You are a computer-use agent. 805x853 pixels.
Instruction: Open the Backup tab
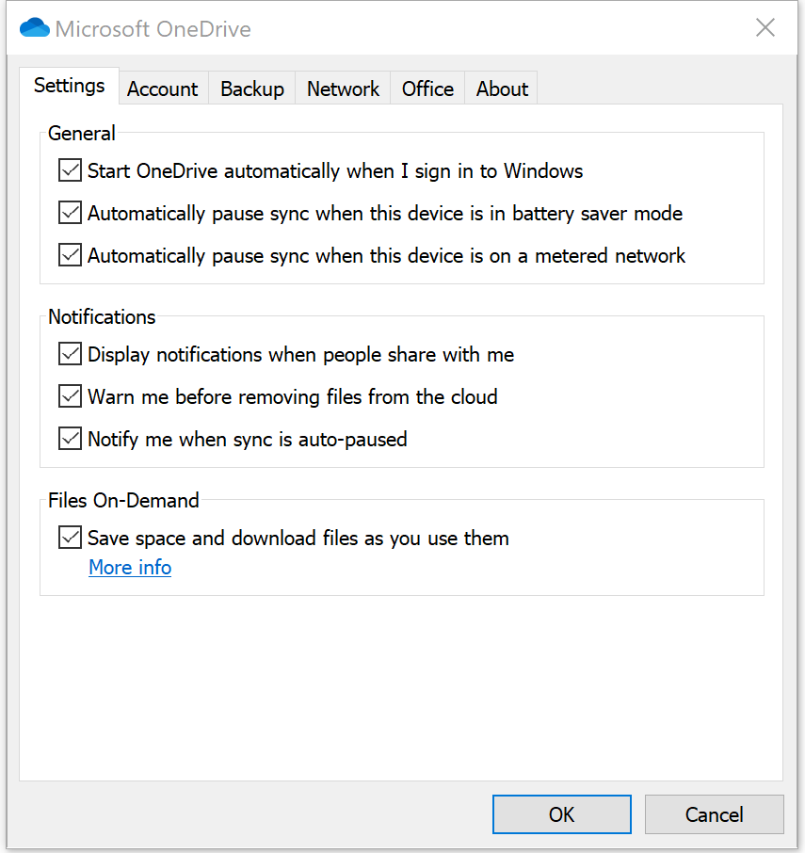[251, 89]
